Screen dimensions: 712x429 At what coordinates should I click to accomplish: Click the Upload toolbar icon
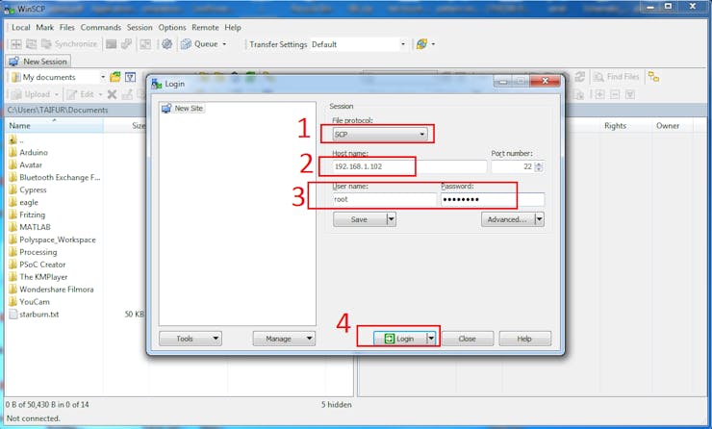point(16,94)
